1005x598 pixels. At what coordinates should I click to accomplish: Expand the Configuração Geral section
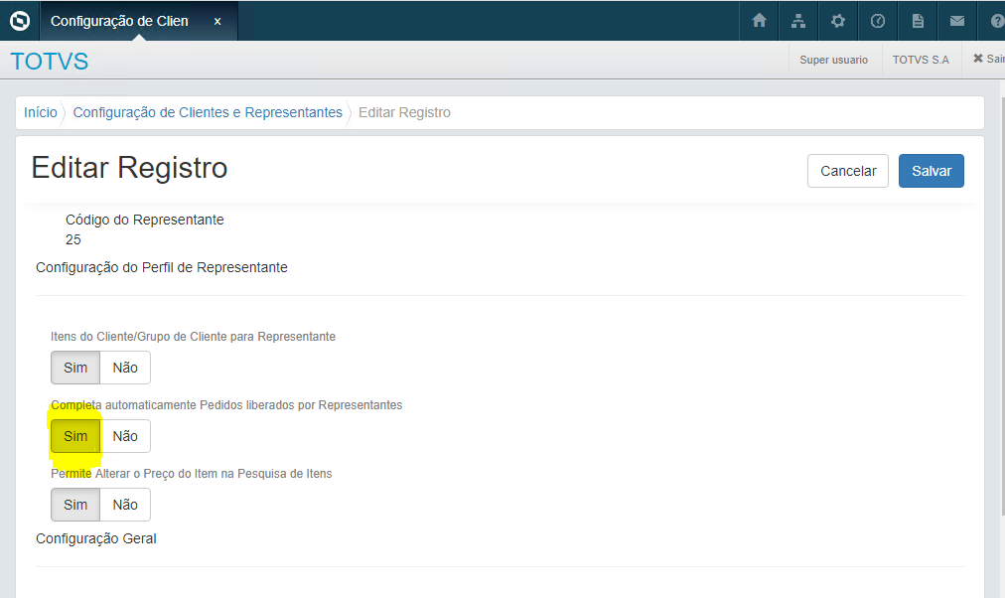[x=95, y=537]
